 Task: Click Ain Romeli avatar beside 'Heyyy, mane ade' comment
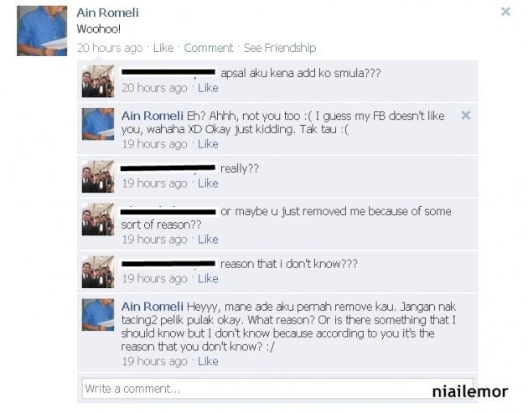coord(98,314)
